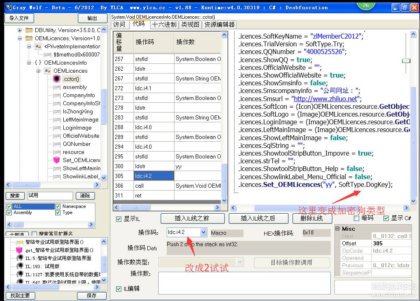The height and width of the screenshot is (301, 420).
Task: Open the 资源编辑器 tab
Action: click(219, 24)
